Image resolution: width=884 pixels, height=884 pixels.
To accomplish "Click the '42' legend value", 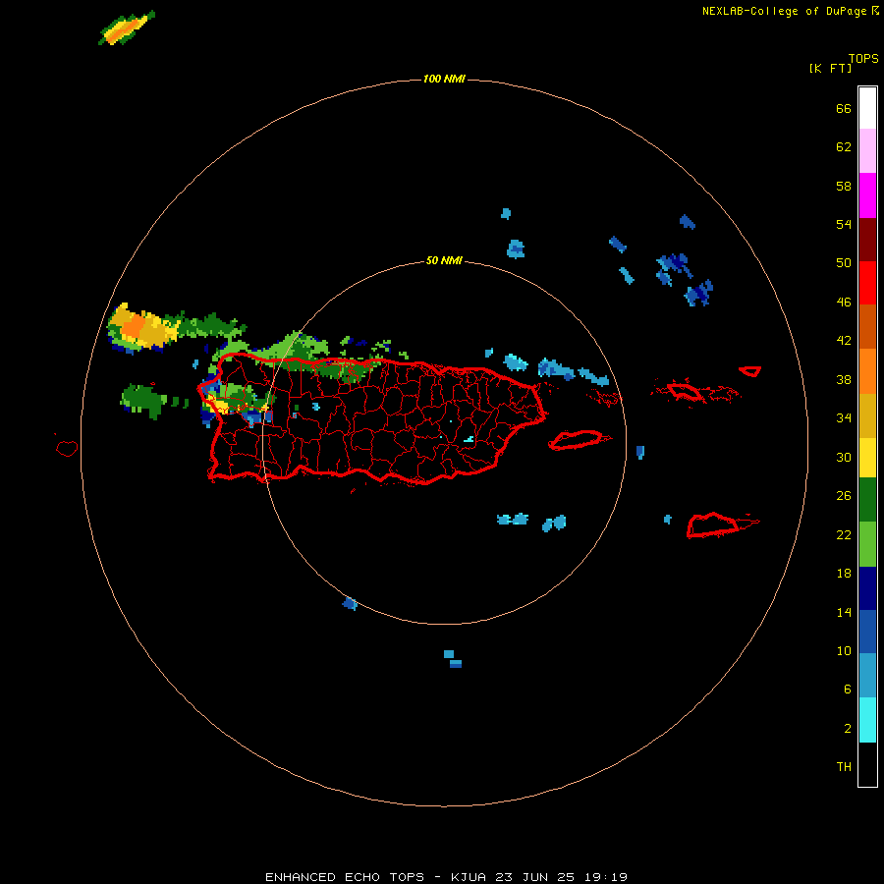I will pyautogui.click(x=844, y=341).
